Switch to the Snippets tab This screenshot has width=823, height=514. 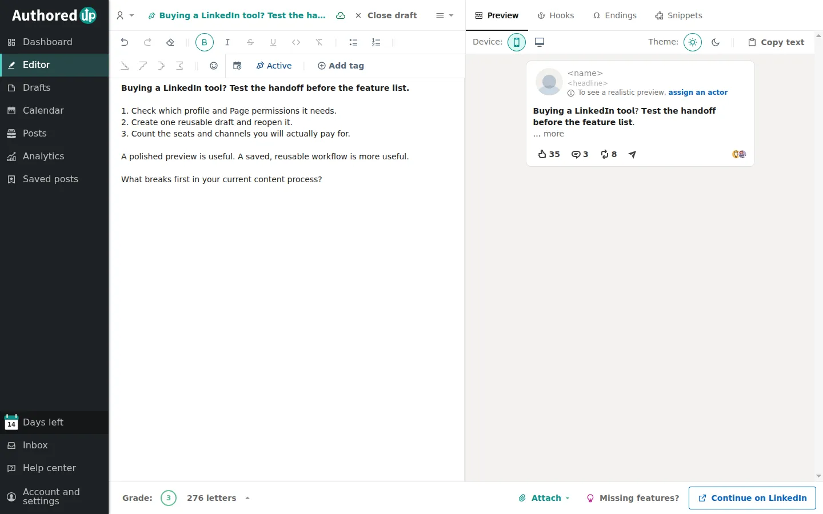678,15
